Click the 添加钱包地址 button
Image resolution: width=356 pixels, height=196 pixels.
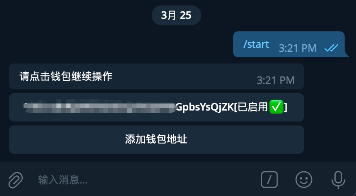pos(156,140)
